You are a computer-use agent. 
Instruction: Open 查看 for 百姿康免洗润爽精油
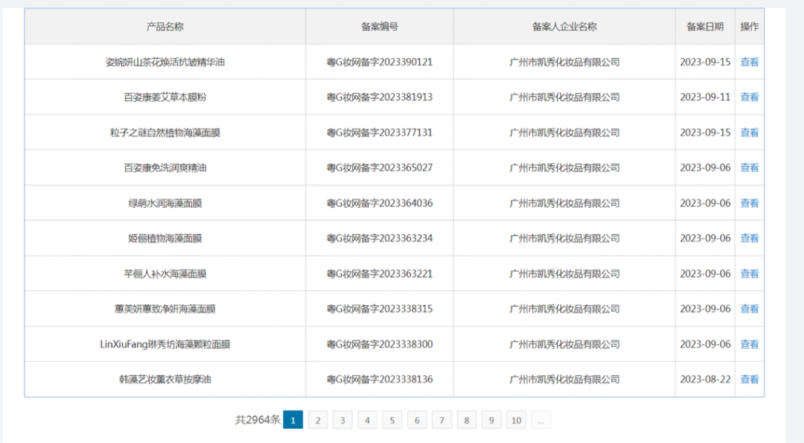coord(750,167)
